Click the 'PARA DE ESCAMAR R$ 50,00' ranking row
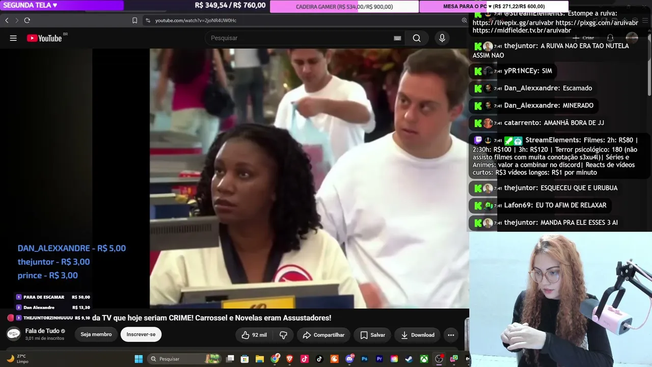652x367 pixels. (53, 297)
